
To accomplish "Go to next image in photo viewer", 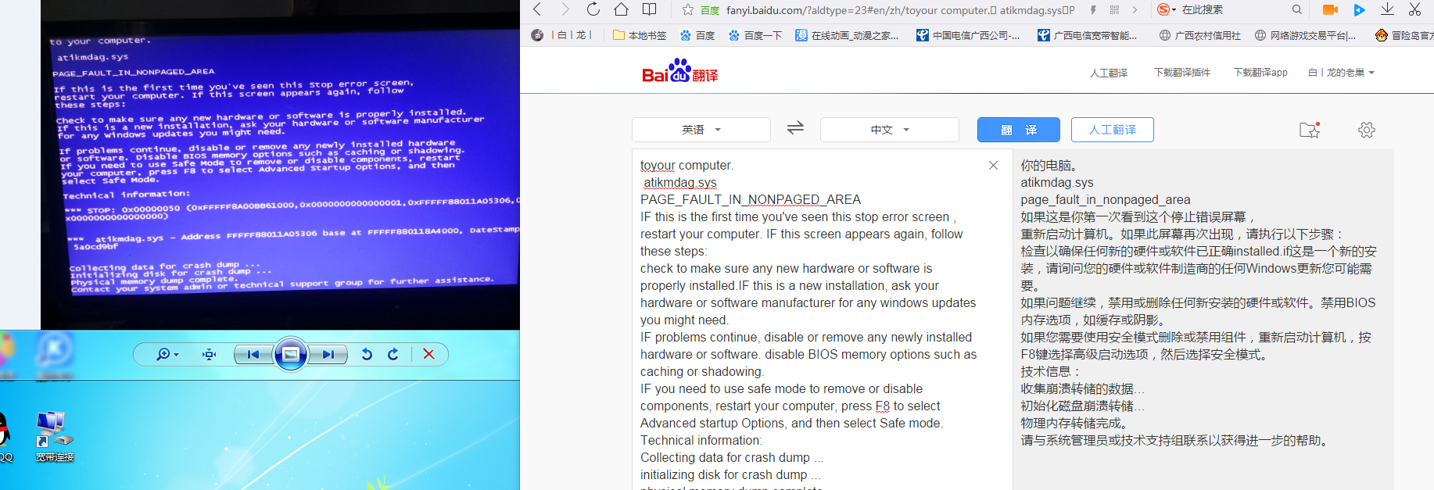I will (x=328, y=355).
